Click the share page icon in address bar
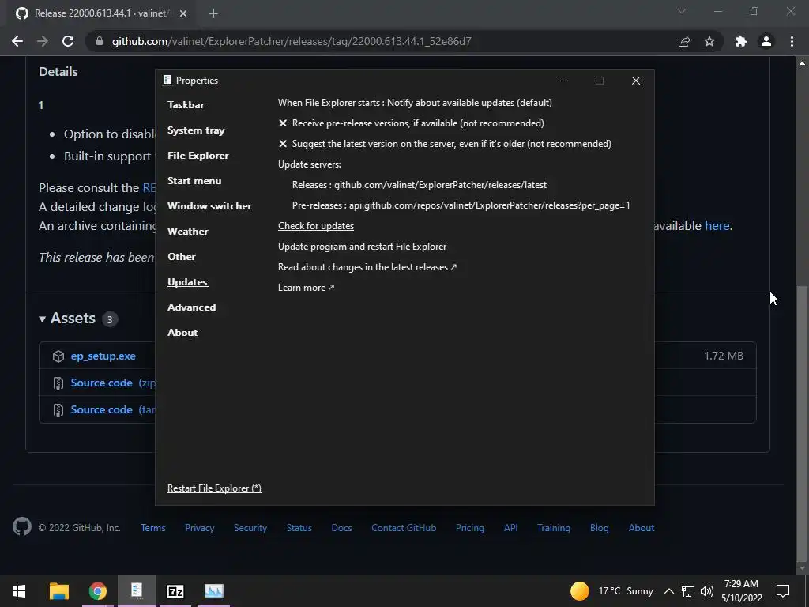 tap(684, 41)
